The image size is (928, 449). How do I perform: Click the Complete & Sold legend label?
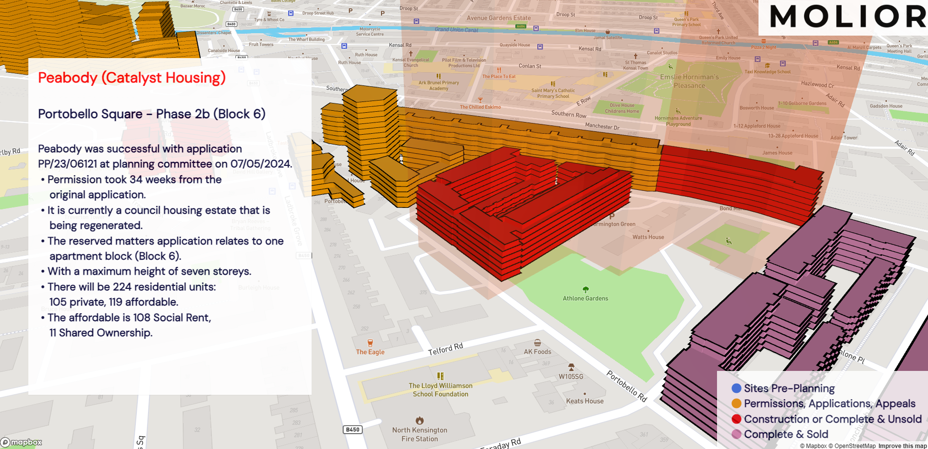point(786,434)
